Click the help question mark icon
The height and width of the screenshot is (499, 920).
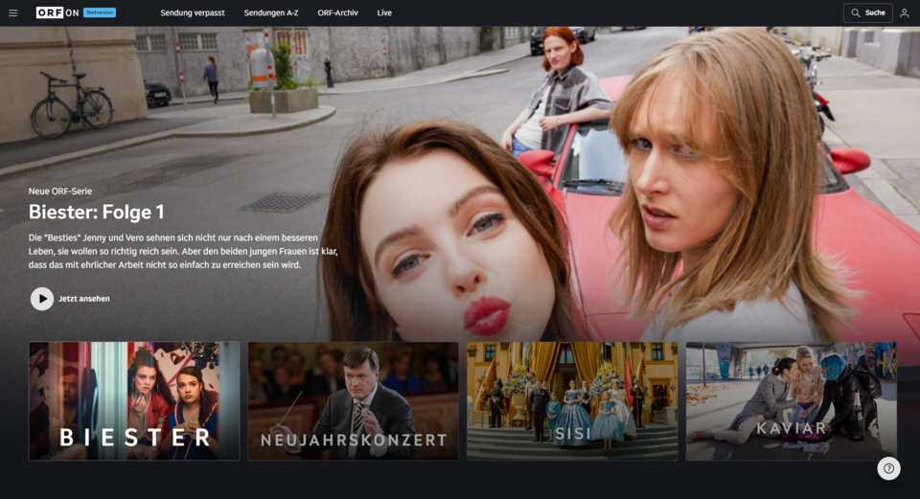pos(888,468)
